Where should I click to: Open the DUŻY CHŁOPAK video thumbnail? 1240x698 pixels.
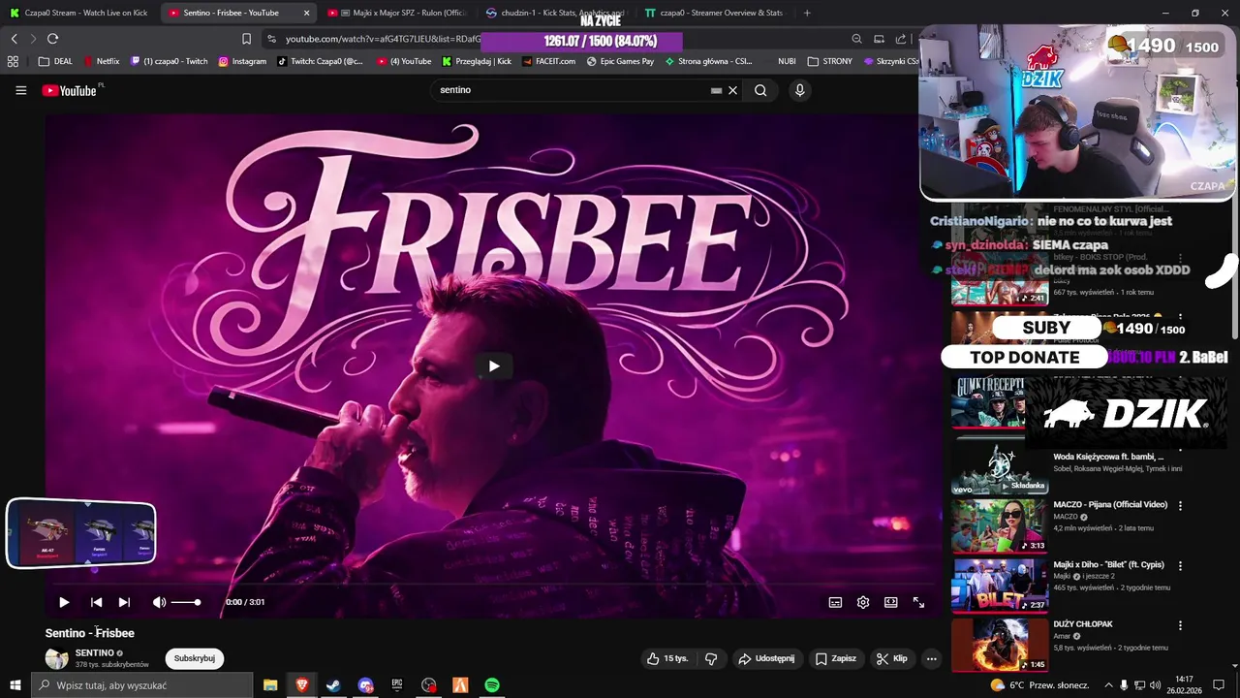[1000, 645]
